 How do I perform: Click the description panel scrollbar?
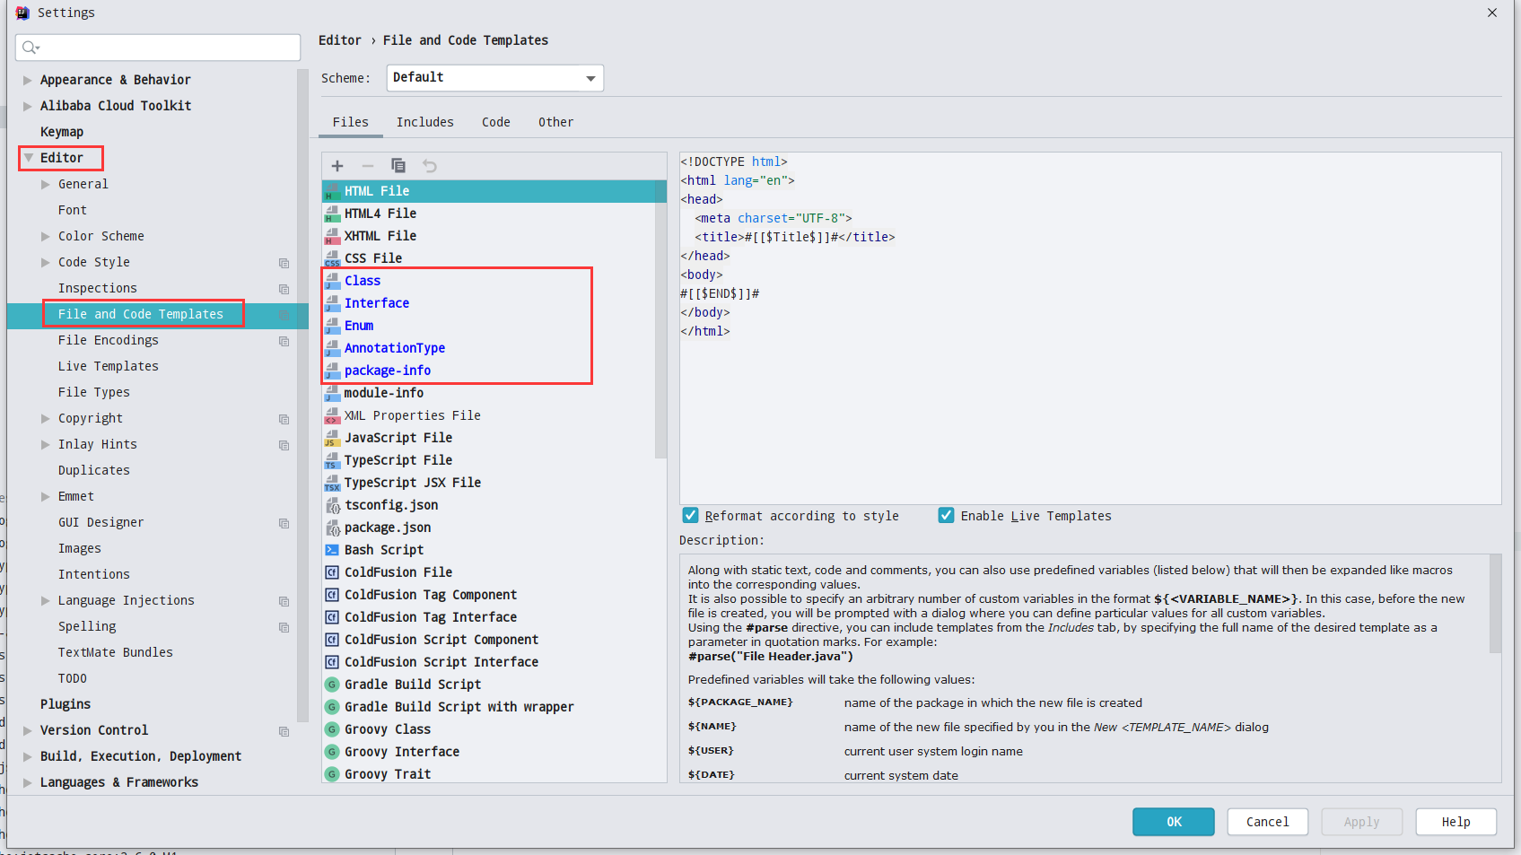1495,603
